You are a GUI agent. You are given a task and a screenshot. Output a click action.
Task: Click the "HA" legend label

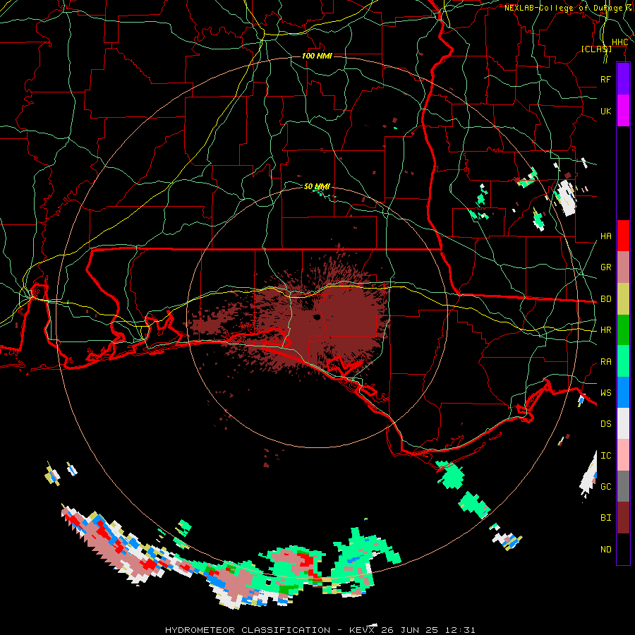(x=605, y=236)
